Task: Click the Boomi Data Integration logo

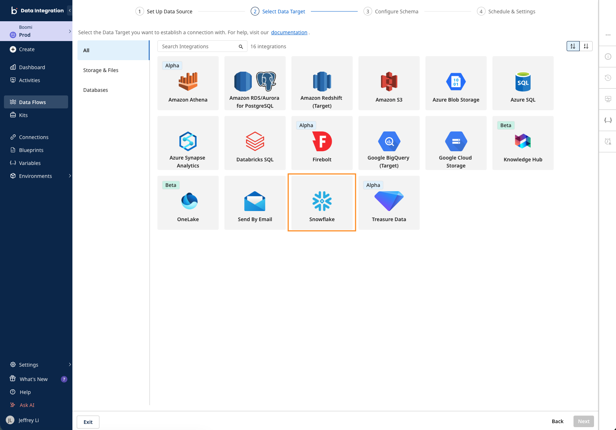Action: pyautogui.click(x=37, y=10)
